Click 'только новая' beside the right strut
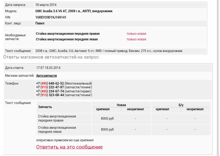The width and height of the screenshot is (220, 156). coord(136,34)
